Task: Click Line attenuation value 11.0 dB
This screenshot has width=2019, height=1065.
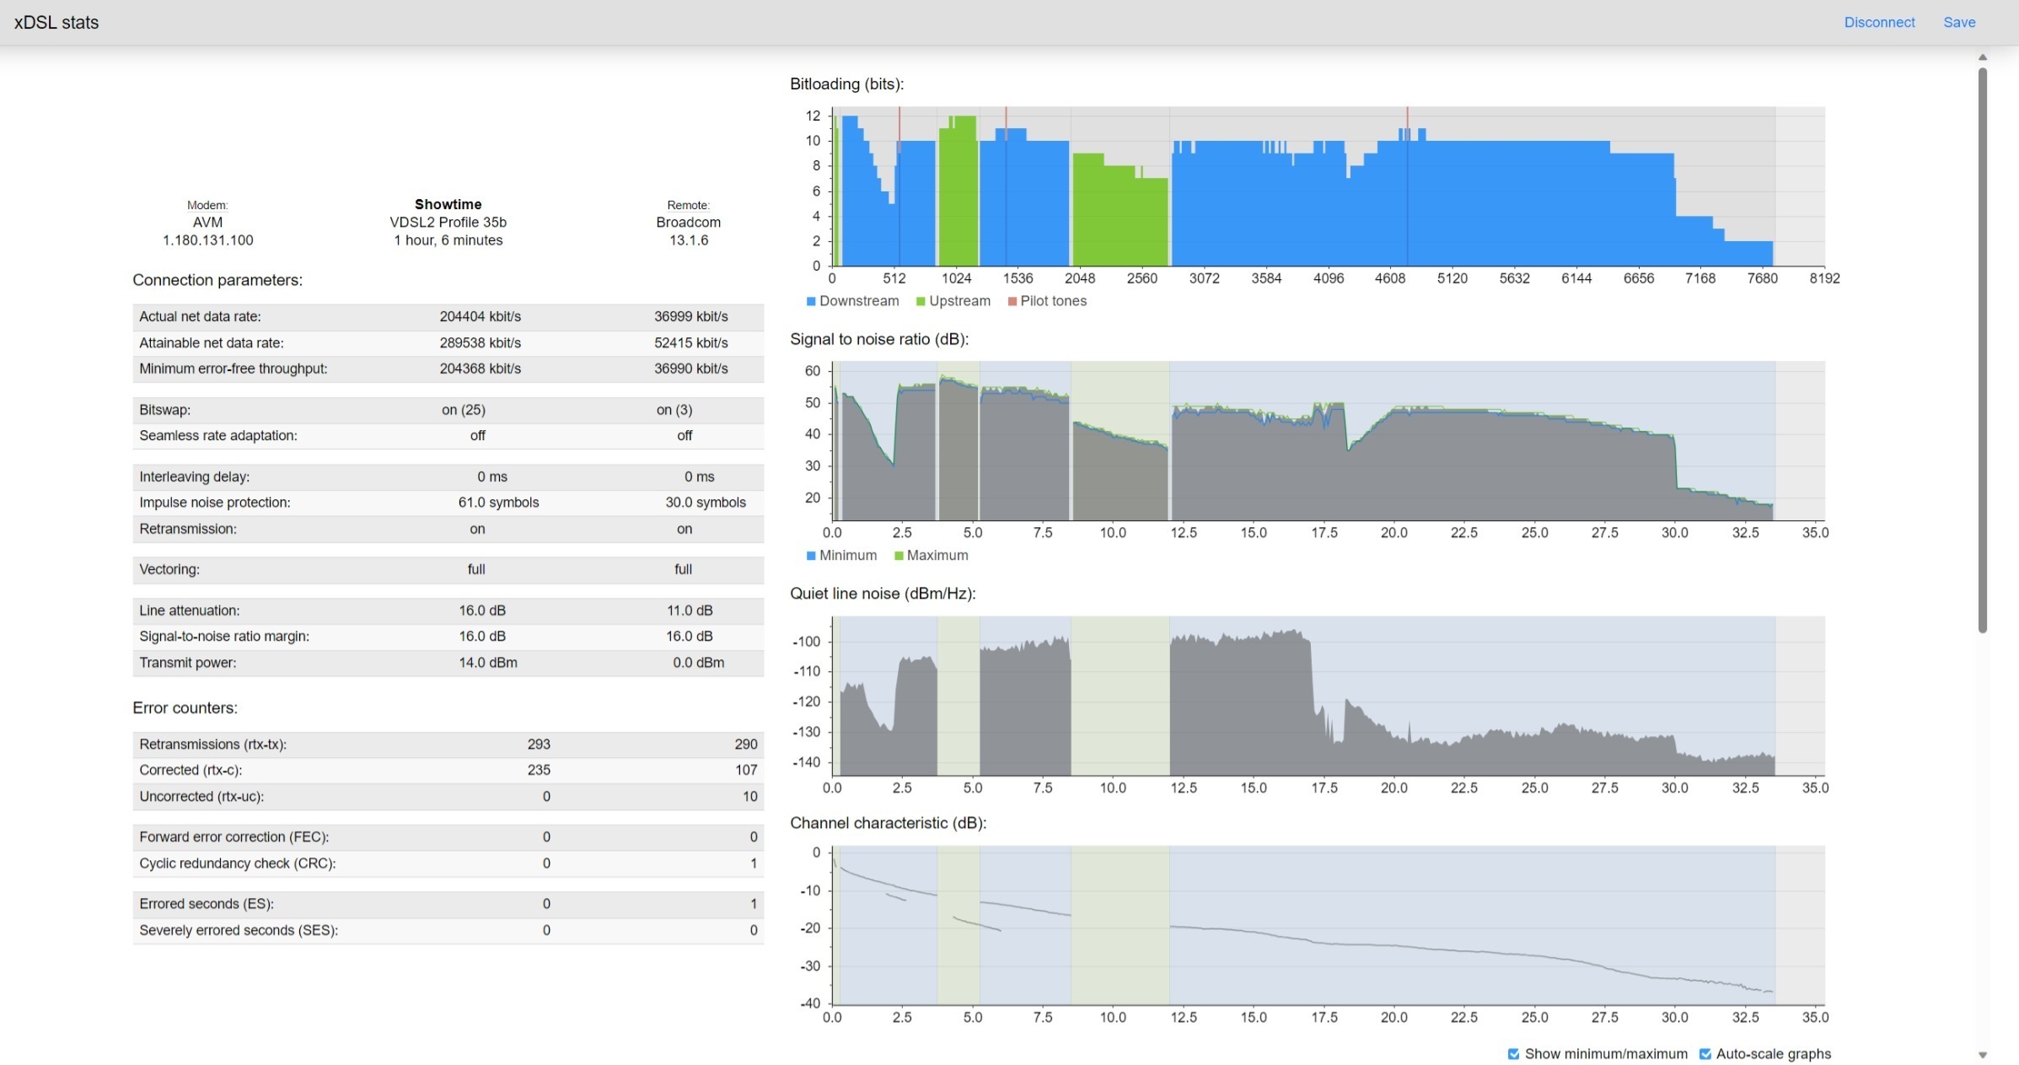Action: [690, 610]
